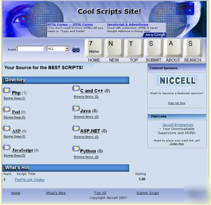The image size is (211, 205).
Task: Open the ASP.NET category link
Action: pyautogui.click(x=90, y=131)
